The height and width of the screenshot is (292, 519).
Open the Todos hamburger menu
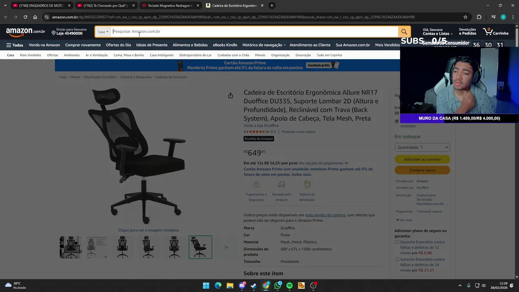click(x=15, y=45)
